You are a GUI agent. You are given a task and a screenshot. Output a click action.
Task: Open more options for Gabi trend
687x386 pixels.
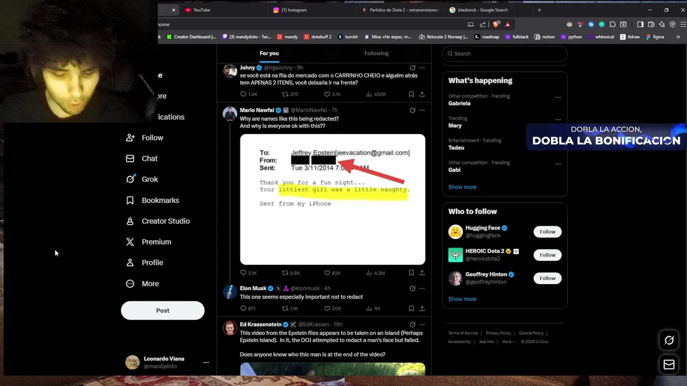(558, 164)
